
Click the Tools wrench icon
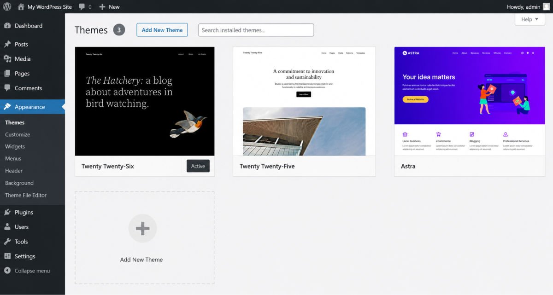point(7,242)
